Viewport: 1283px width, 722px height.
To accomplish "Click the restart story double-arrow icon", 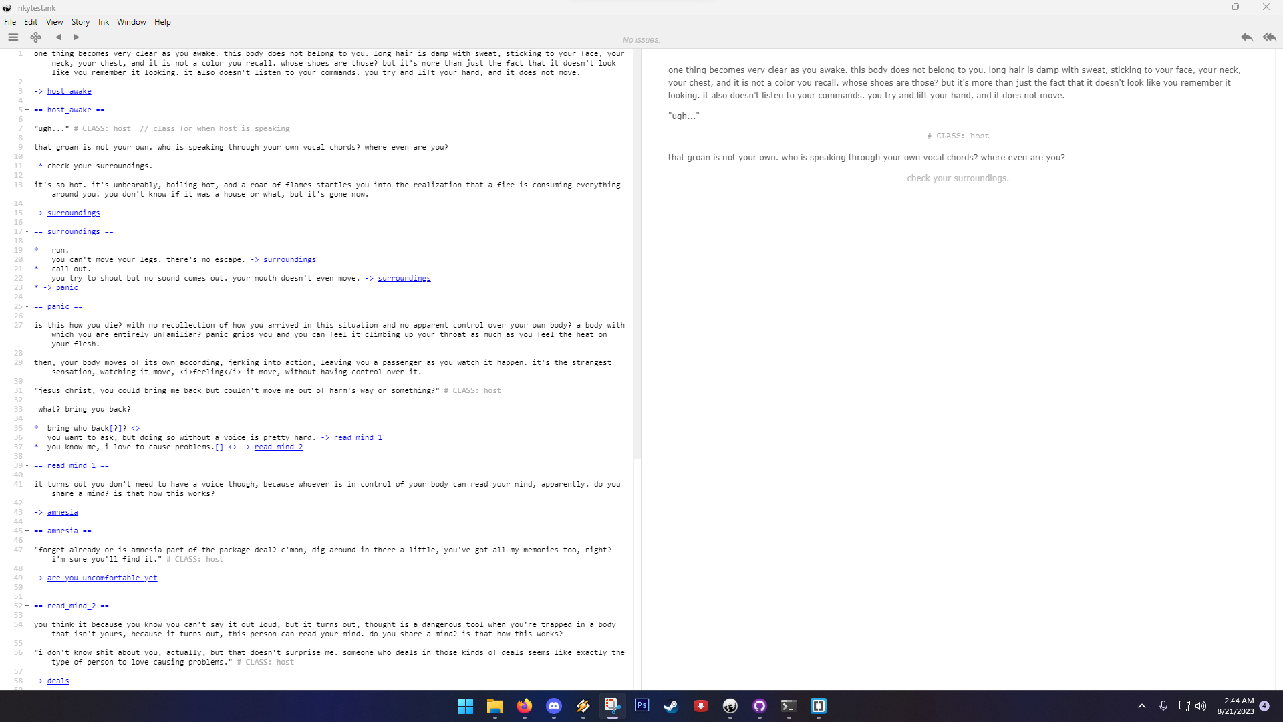I will [1269, 37].
